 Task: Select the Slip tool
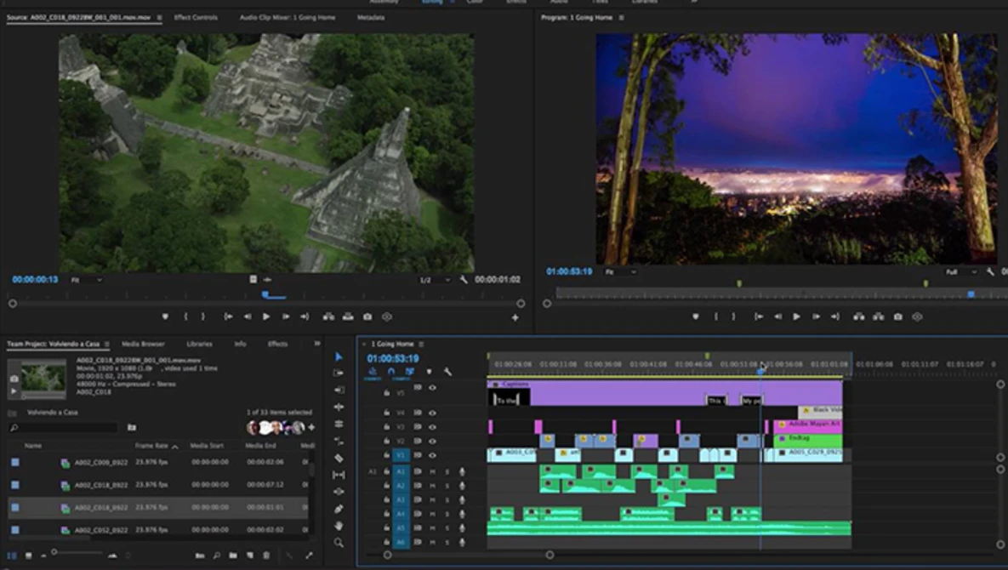[x=339, y=475]
